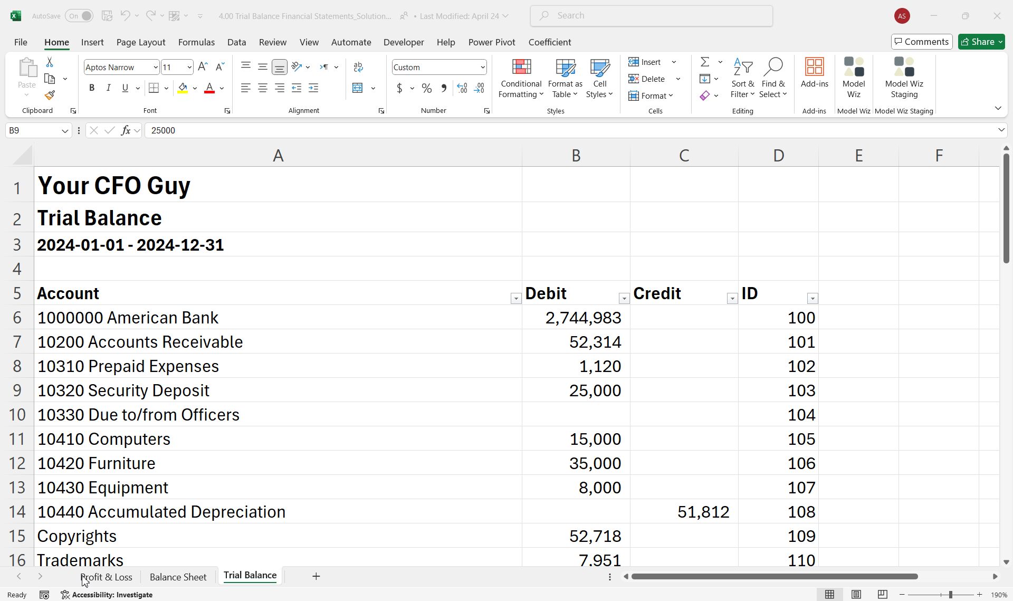Switch to Profit & Loss sheet tab

[106, 577]
